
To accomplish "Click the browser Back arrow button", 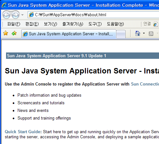I will click(x=6, y=15).
